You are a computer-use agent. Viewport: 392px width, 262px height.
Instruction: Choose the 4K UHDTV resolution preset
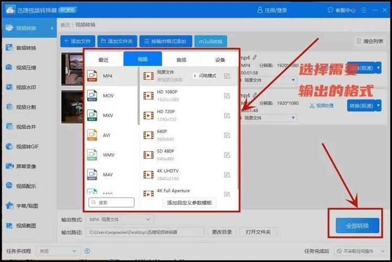click(188, 174)
